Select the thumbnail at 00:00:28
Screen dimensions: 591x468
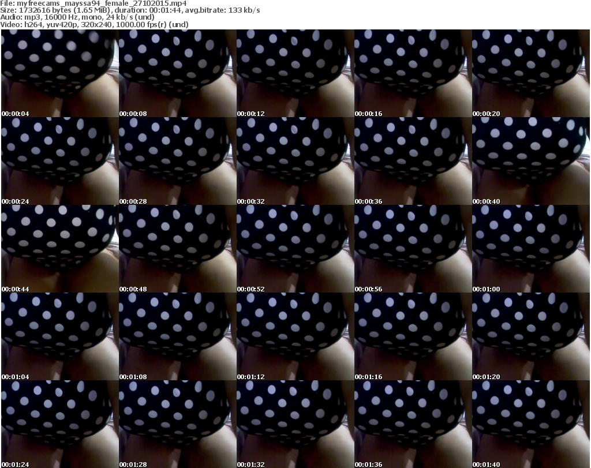point(178,161)
